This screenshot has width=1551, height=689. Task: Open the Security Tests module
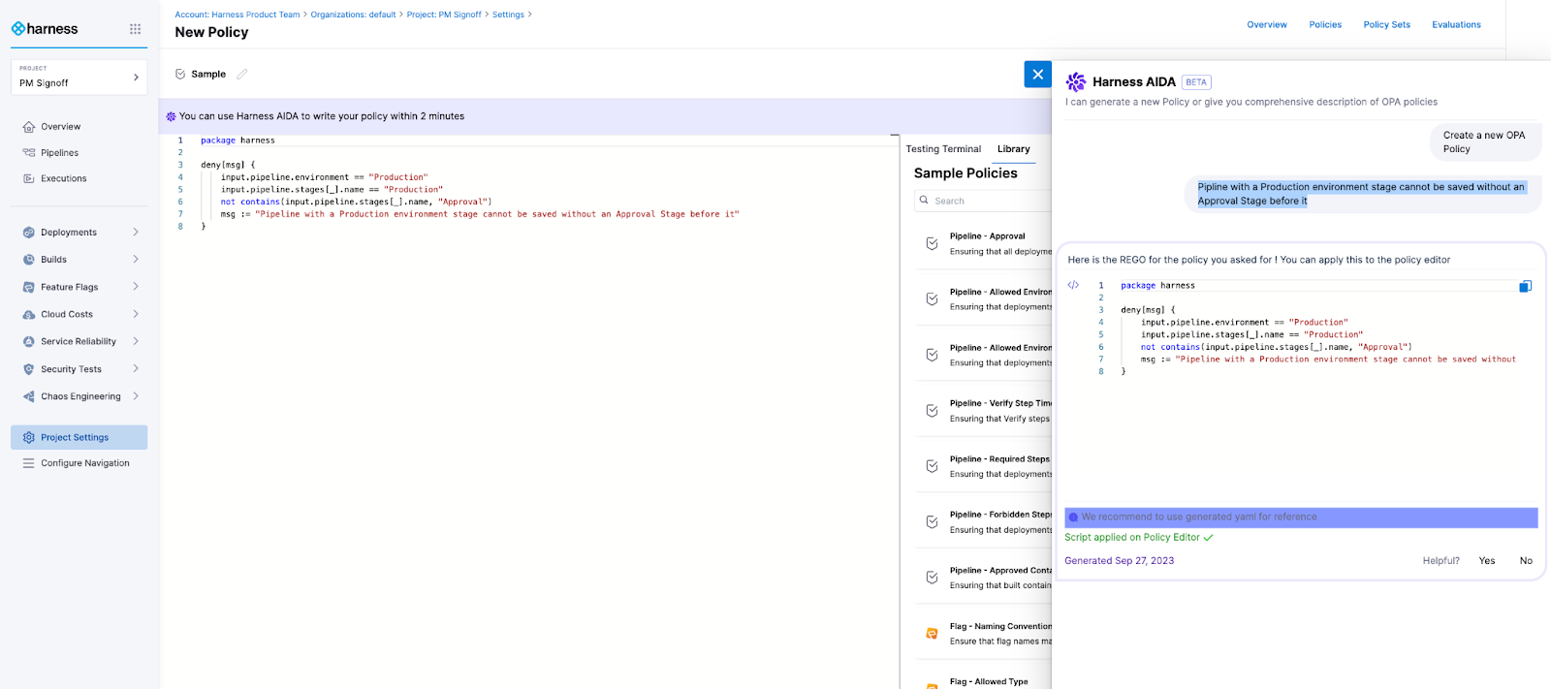71,369
